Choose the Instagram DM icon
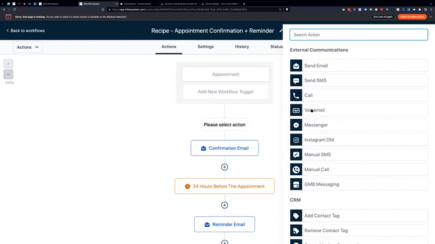 click(x=296, y=140)
